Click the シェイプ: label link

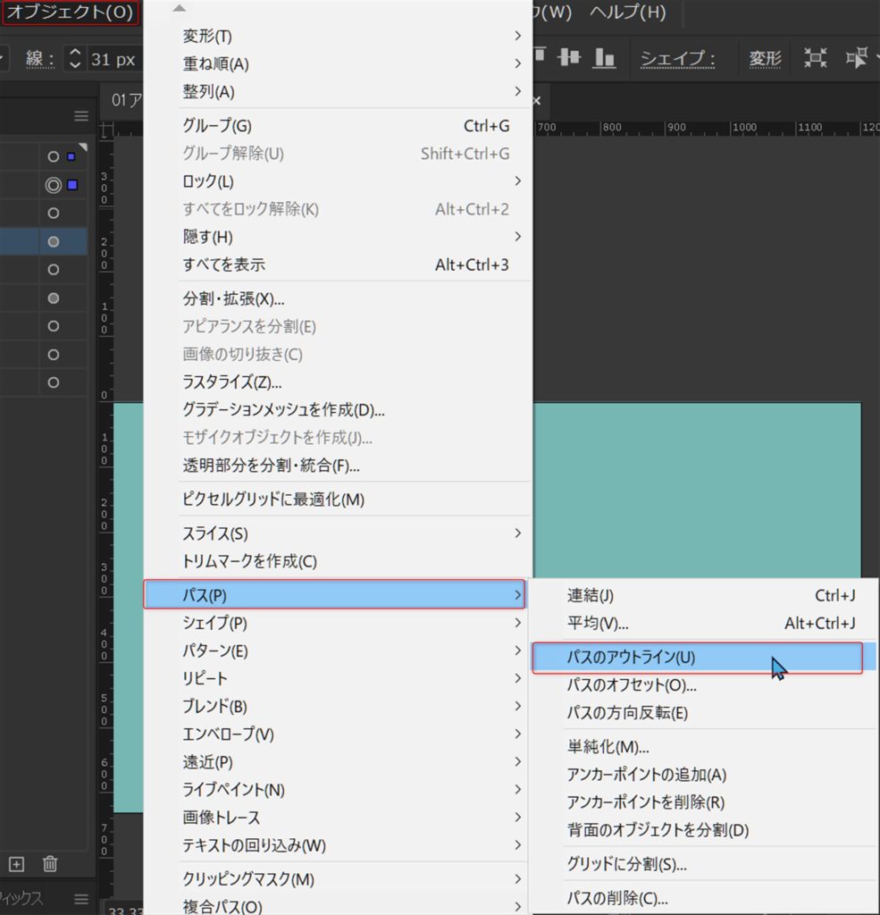[x=678, y=59]
